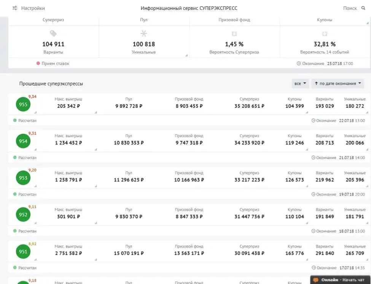371x284 pixels.
Task: Click the 32,81 % probability value
Action: tap(325, 44)
